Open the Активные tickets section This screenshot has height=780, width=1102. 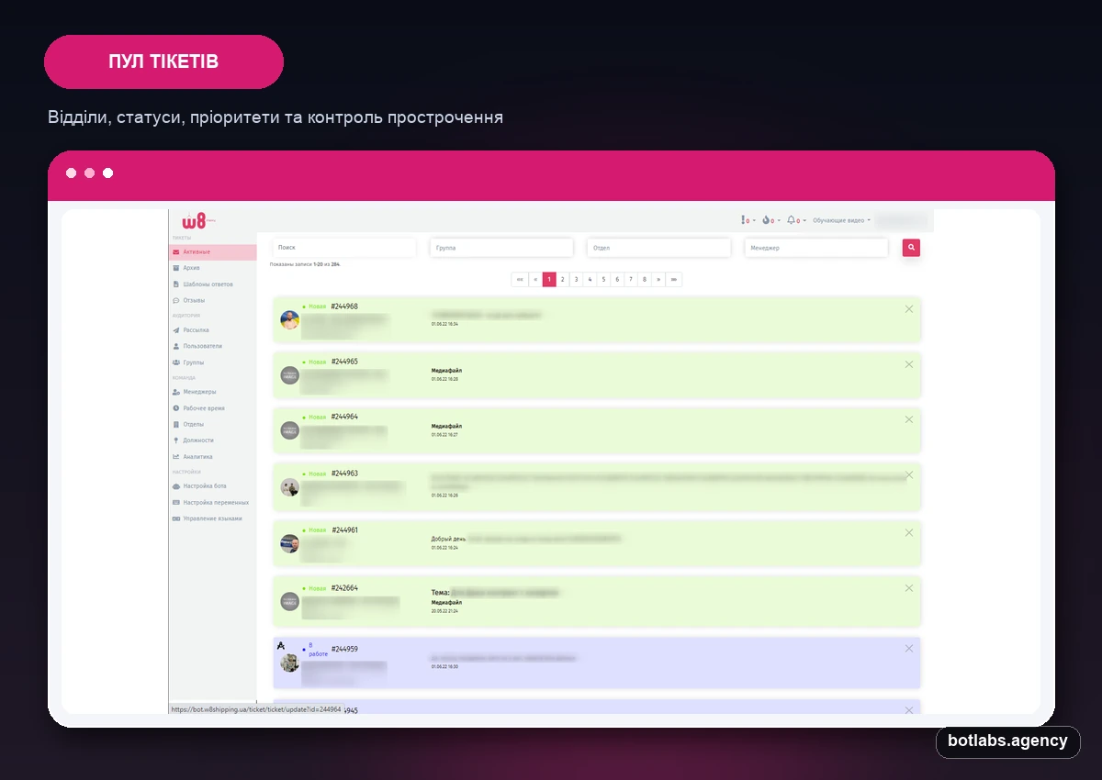pyautogui.click(x=212, y=251)
